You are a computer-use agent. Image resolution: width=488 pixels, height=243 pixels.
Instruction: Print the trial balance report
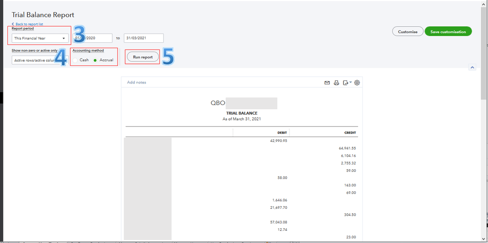click(336, 82)
